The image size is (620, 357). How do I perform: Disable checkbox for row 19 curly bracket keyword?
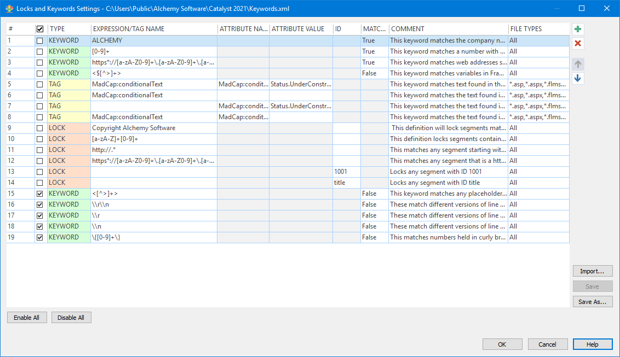(39, 237)
